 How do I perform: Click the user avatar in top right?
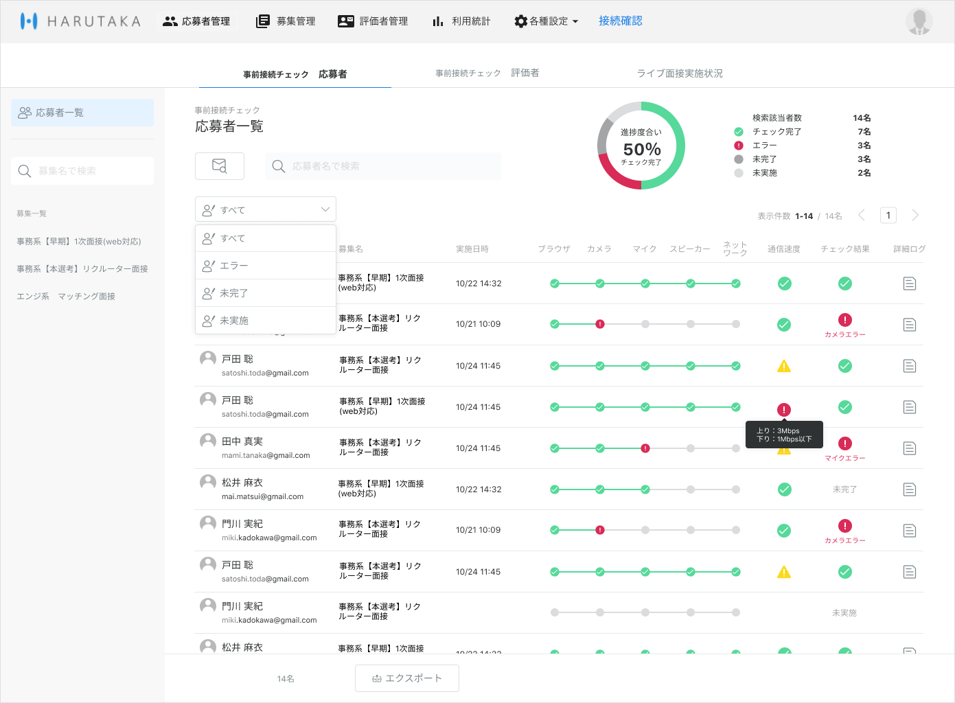pos(919,21)
